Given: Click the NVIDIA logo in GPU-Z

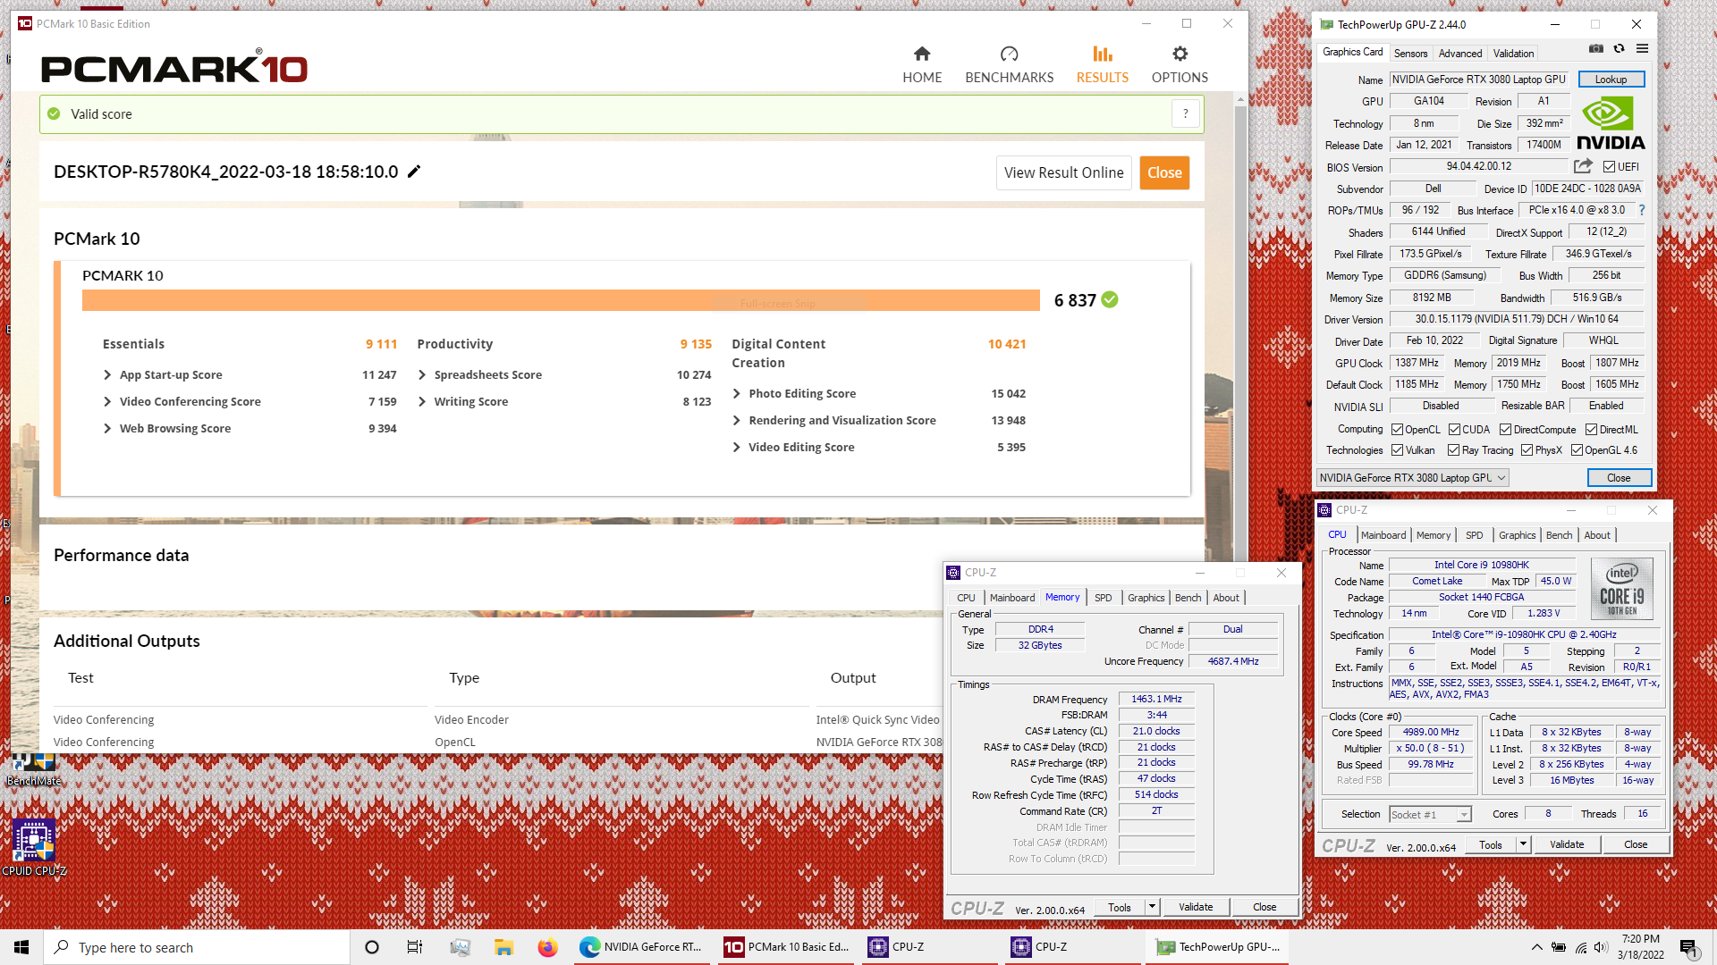Looking at the screenshot, I should [x=1611, y=124].
